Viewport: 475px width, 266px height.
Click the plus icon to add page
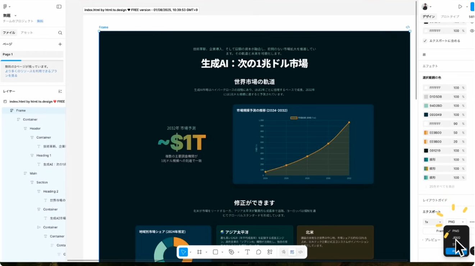coord(60,44)
